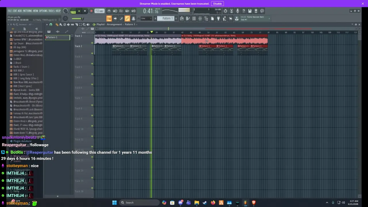Open the FILE menu

pos(10,11)
